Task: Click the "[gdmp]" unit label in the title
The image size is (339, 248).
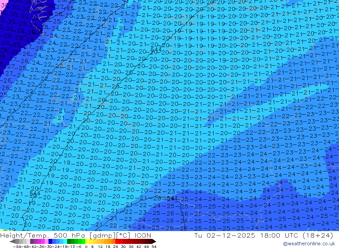Action: [103, 235]
